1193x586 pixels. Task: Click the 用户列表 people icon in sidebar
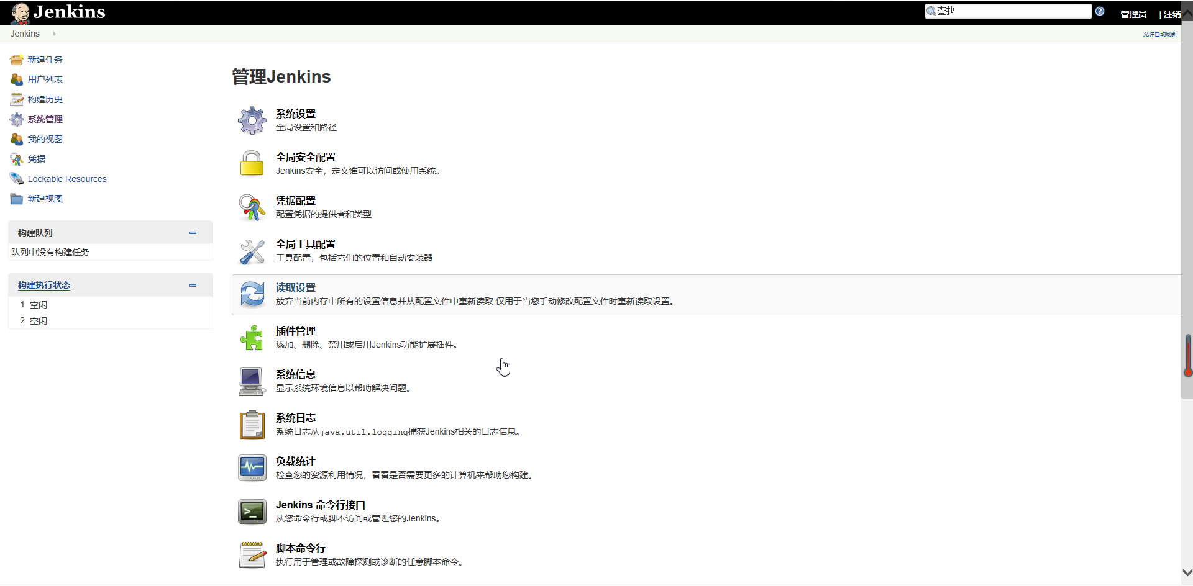click(17, 79)
